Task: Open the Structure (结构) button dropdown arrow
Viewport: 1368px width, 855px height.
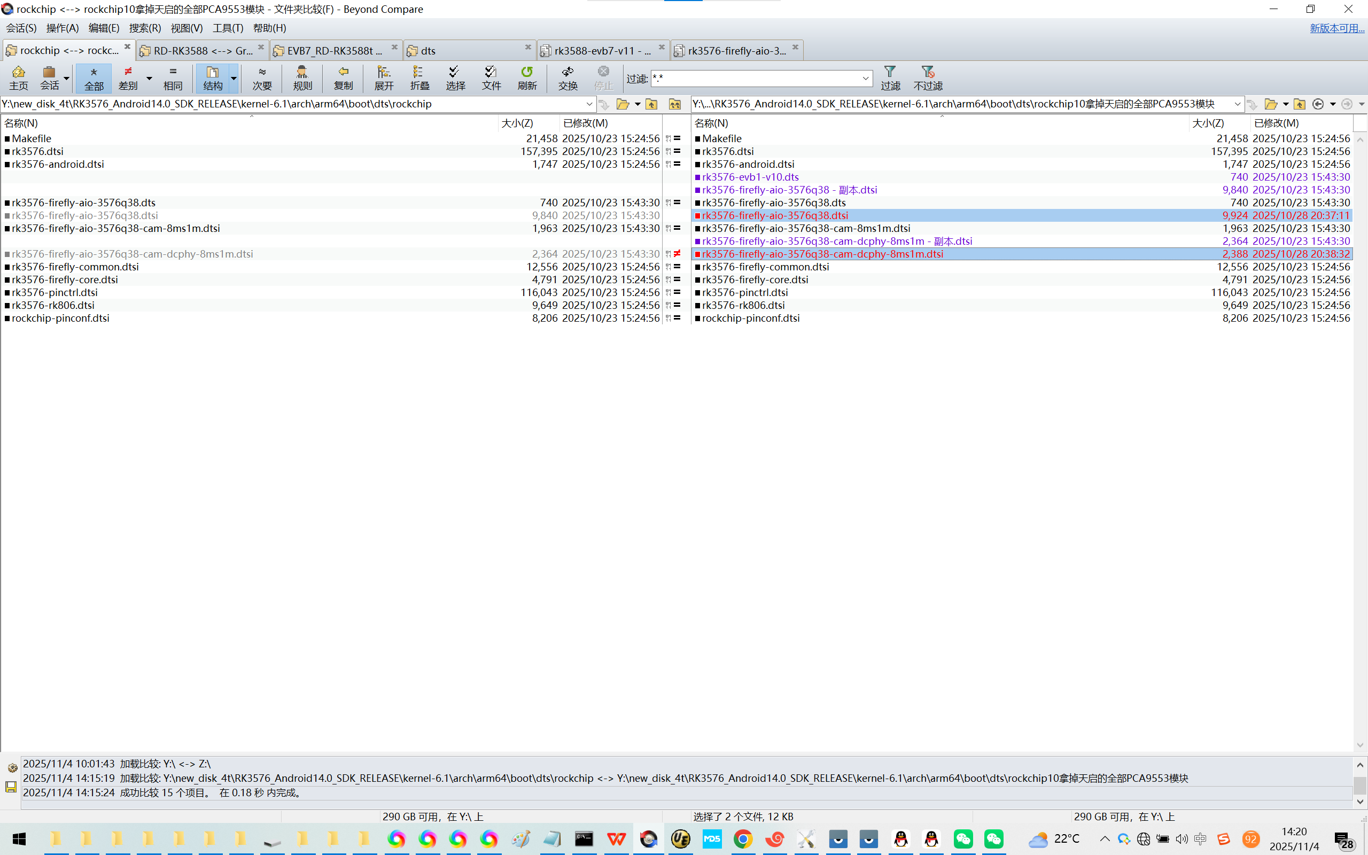Action: tap(234, 78)
